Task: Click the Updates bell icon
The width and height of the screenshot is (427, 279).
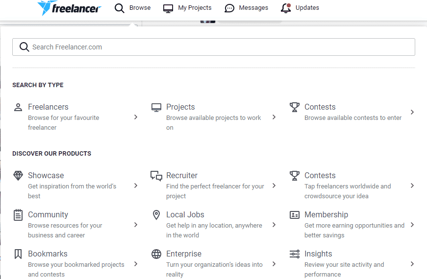Action: click(x=286, y=8)
